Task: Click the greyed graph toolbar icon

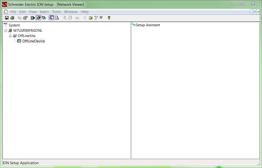Action: pos(77,18)
